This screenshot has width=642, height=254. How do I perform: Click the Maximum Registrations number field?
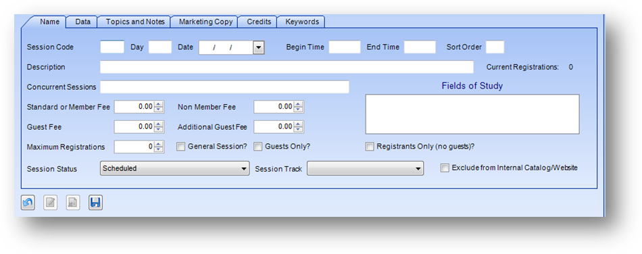coord(134,147)
